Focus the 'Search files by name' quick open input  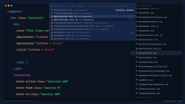click(93, 6)
